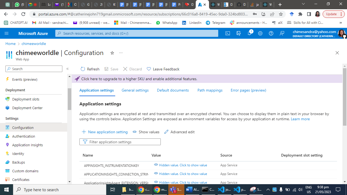Show hidden system tray icons
The height and width of the screenshot is (195, 347).
[x=268, y=190]
